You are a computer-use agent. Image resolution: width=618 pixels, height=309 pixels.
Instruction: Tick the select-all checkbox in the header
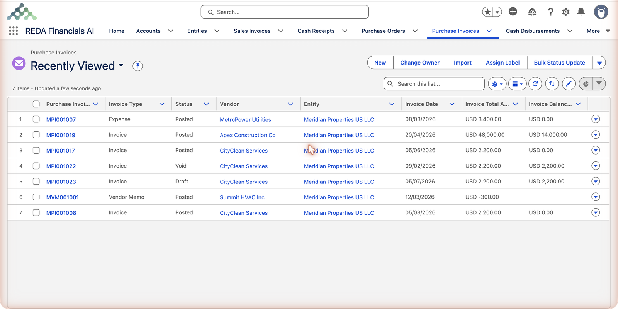coord(36,104)
